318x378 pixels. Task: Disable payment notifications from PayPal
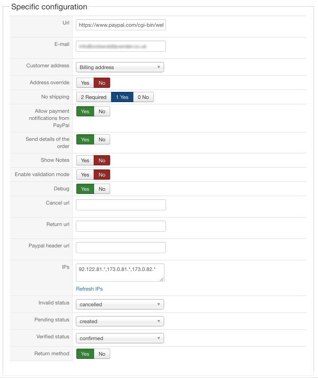pos(102,111)
